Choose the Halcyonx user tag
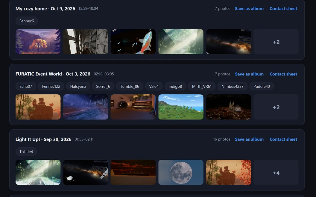Viewport: 316px width, 197px height. tap(78, 86)
